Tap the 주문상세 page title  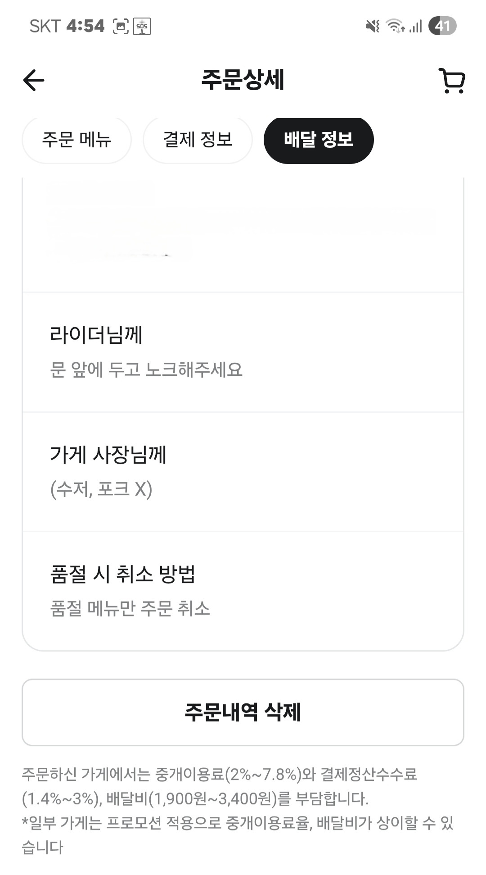243,80
